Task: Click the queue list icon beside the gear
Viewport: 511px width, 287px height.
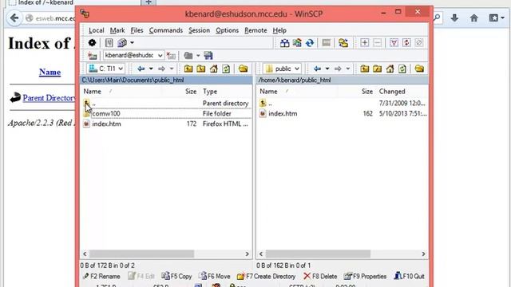Action: click(x=109, y=42)
